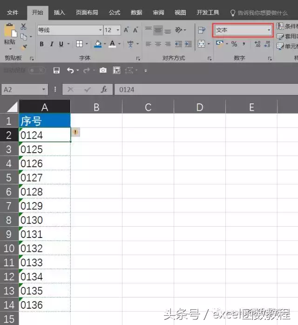Decrease decimal places
Screen dimensions: 298x325
tap(267, 44)
